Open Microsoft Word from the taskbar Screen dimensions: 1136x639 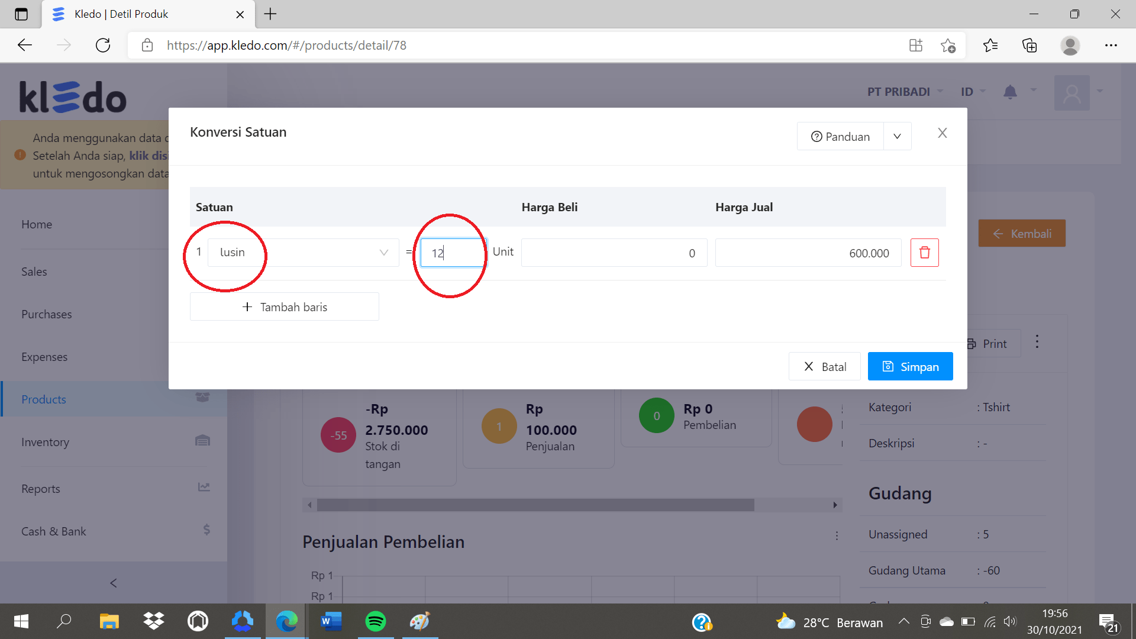[x=331, y=621]
